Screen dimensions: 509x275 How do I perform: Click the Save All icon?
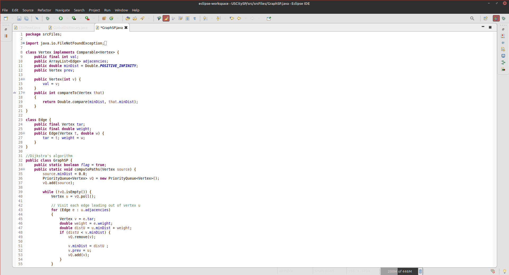click(26, 18)
